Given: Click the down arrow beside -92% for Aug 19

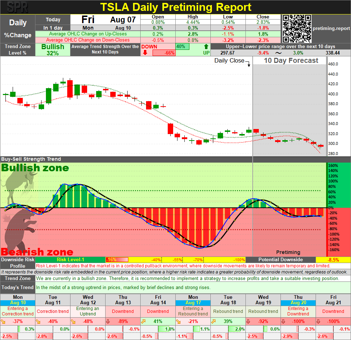Looking at the screenshot, I should tap(248, 322).
